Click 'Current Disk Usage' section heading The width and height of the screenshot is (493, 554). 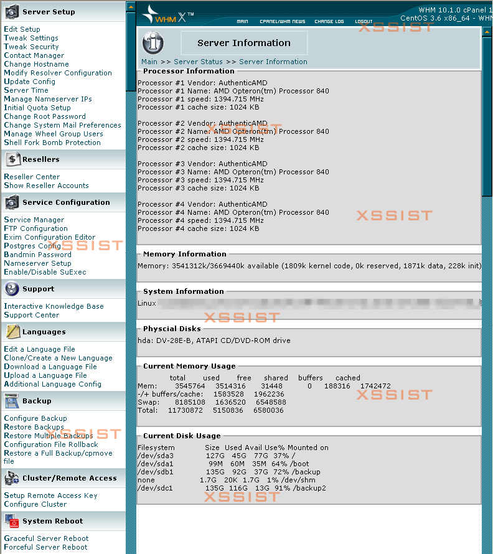point(182,436)
